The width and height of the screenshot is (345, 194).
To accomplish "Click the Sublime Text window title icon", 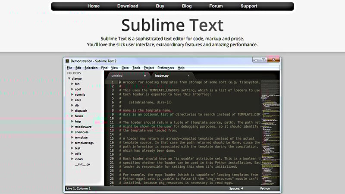I will pos(67,61).
